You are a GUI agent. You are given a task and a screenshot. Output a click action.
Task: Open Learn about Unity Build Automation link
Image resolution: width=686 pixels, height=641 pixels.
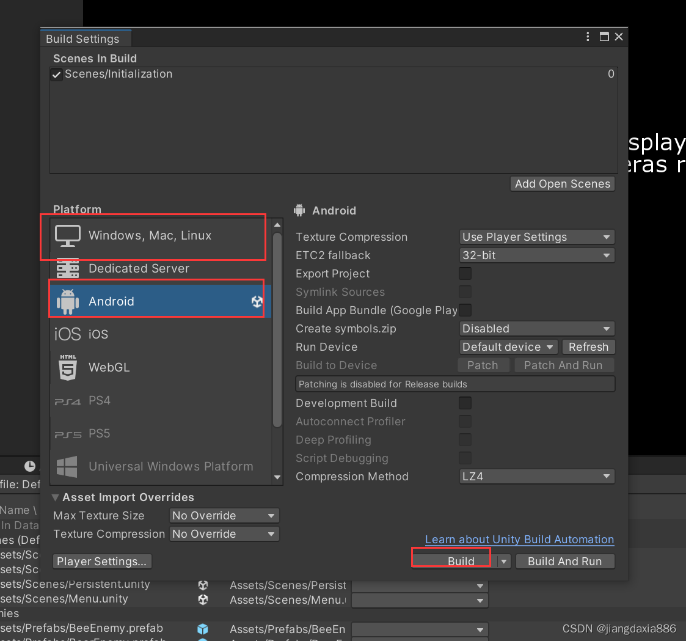[x=519, y=540]
